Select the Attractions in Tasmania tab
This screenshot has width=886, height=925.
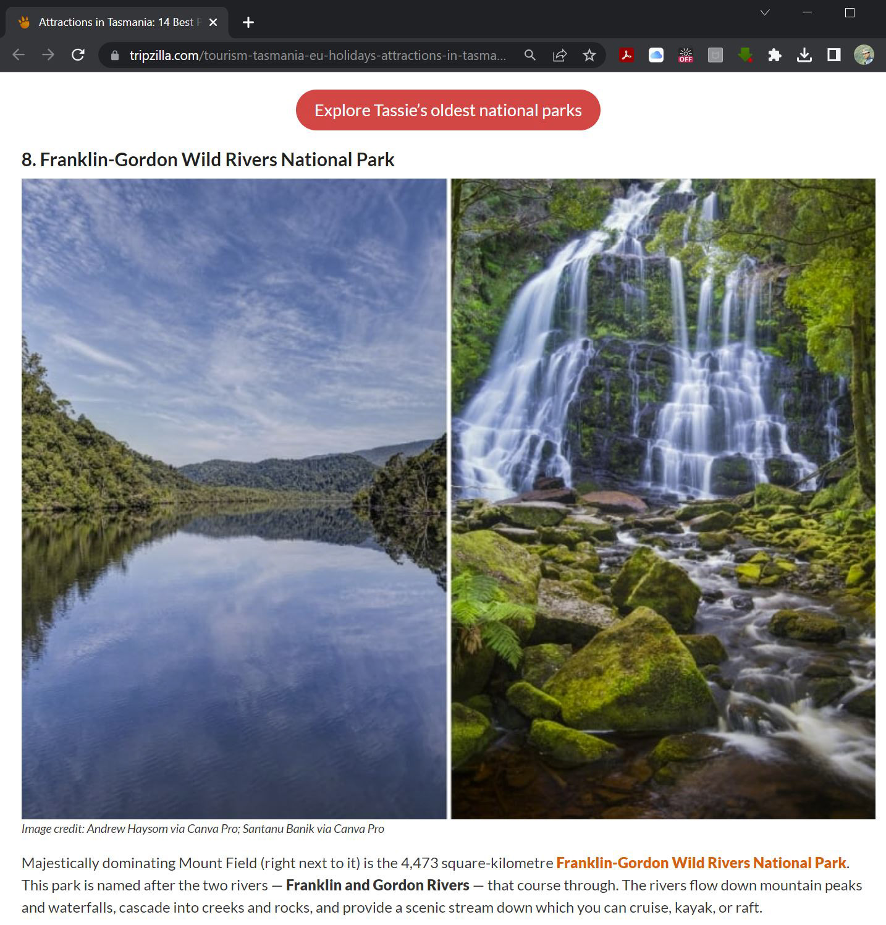(x=117, y=22)
